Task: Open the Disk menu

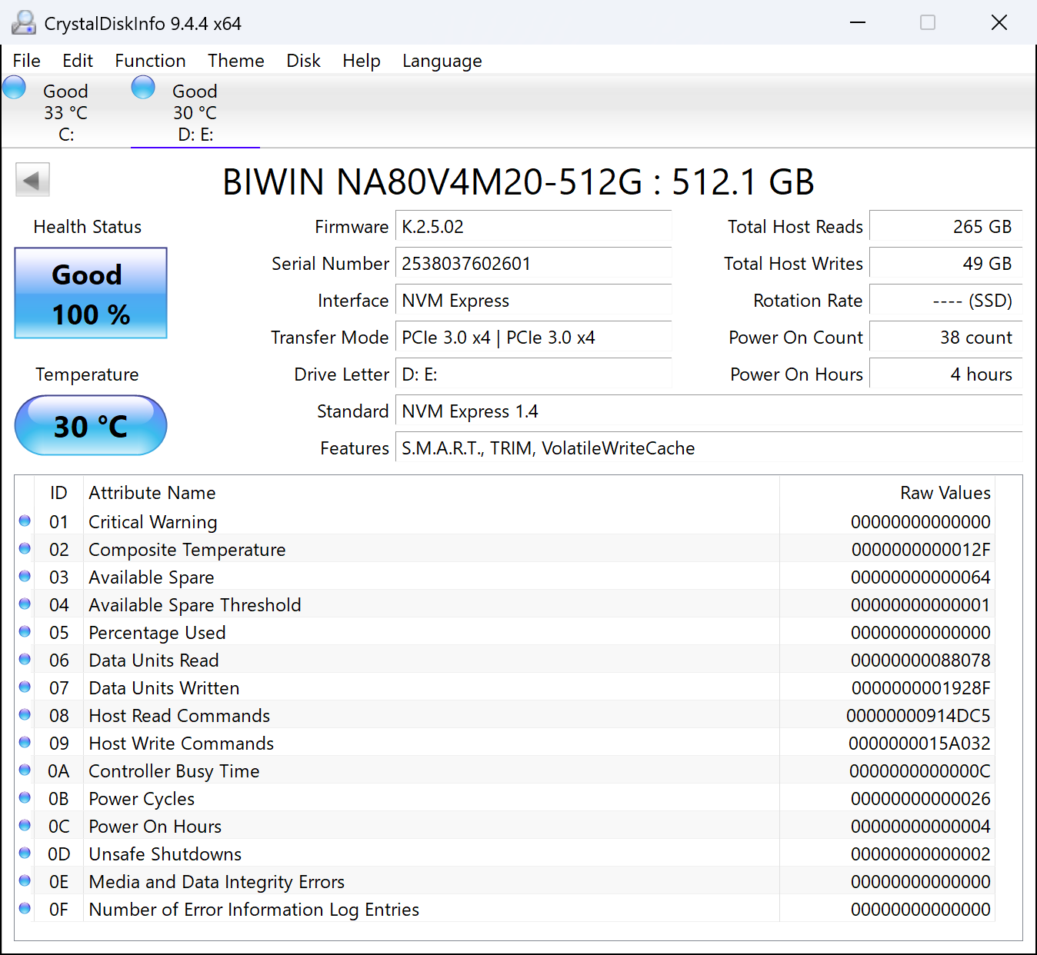Action: point(303,61)
